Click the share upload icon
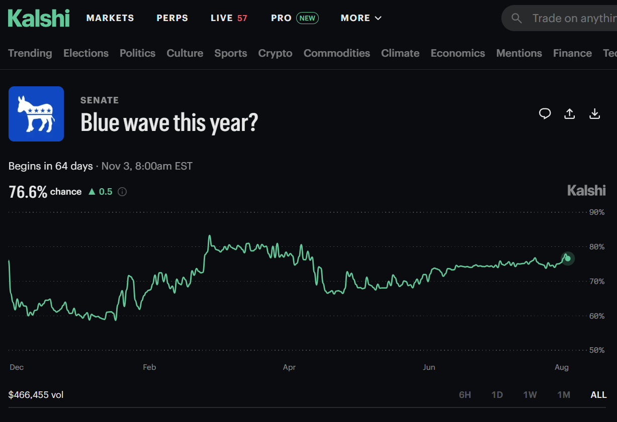The image size is (617, 422). point(569,114)
